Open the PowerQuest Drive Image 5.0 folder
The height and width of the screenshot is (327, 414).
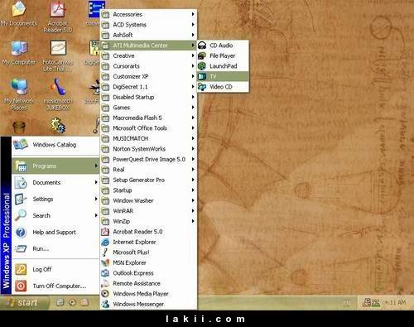[x=148, y=159]
